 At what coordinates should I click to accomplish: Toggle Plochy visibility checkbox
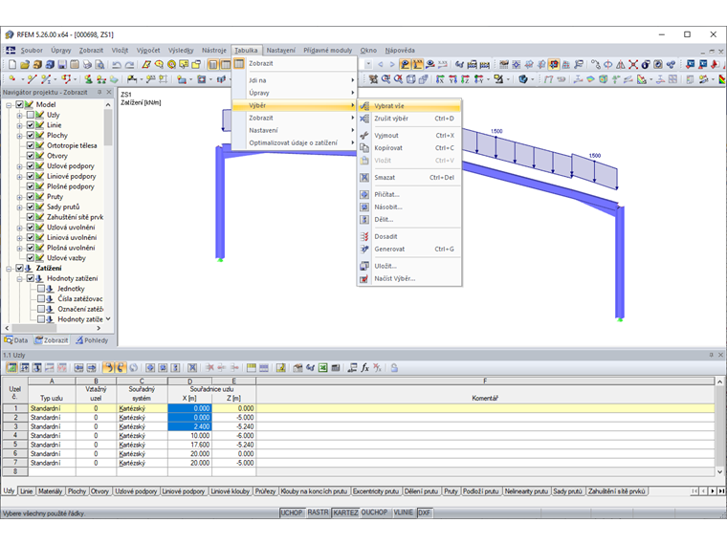31,135
